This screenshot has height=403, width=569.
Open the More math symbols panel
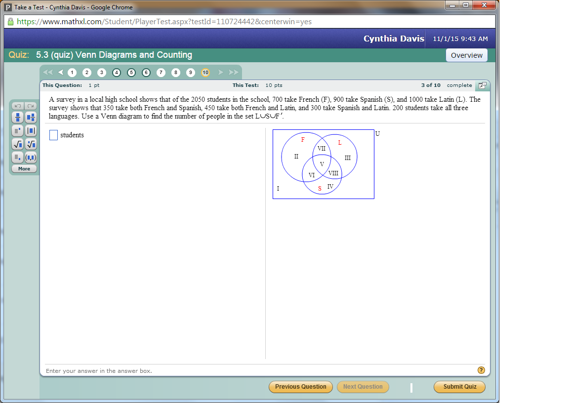[24, 168]
